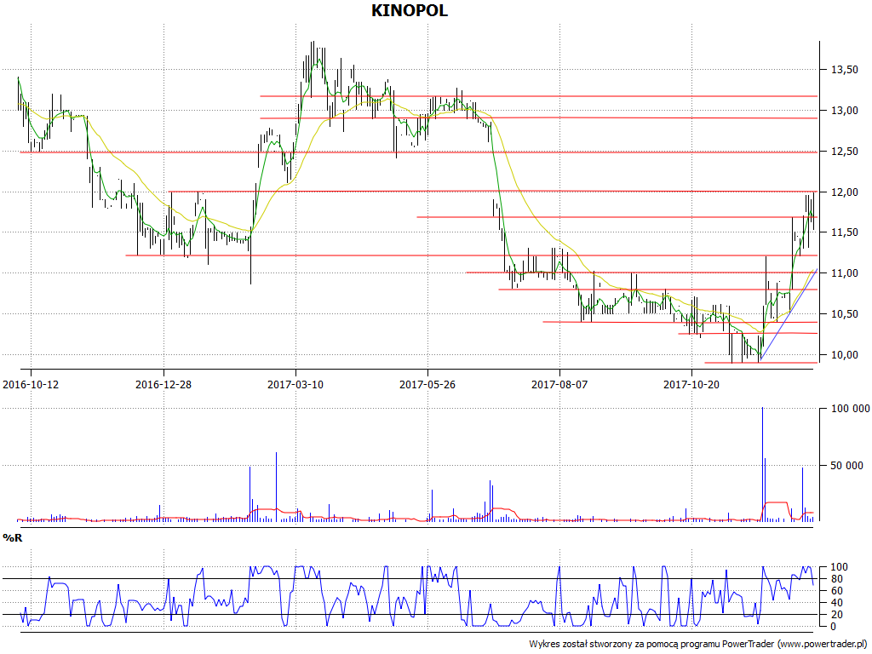Click the tallest volume bar near 100 000
This screenshot has width=872, height=654.
[762, 464]
